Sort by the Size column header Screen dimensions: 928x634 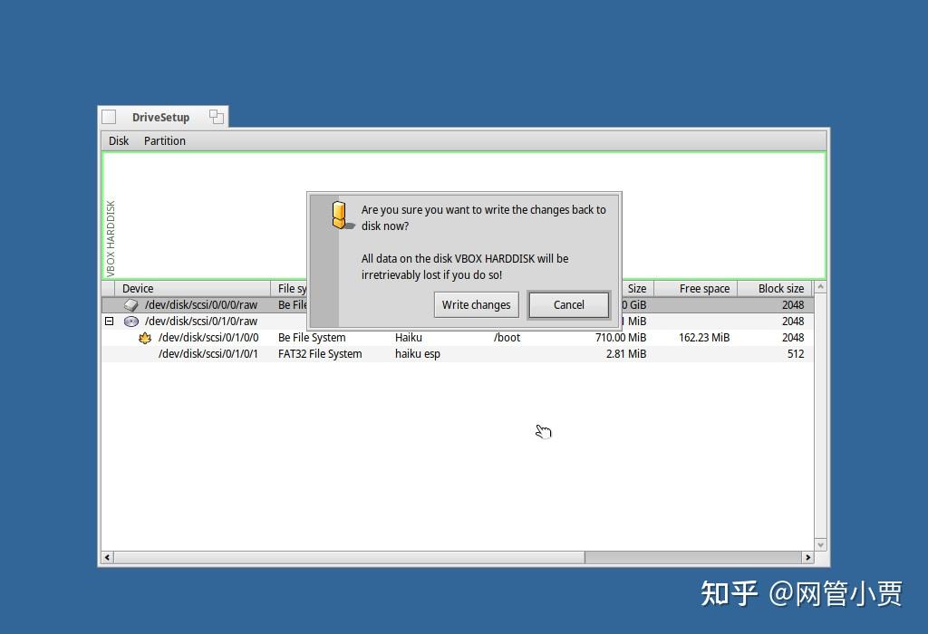(637, 289)
